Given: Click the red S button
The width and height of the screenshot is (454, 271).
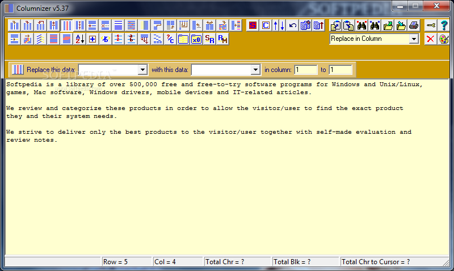Looking at the screenshot, I should coord(253,26).
